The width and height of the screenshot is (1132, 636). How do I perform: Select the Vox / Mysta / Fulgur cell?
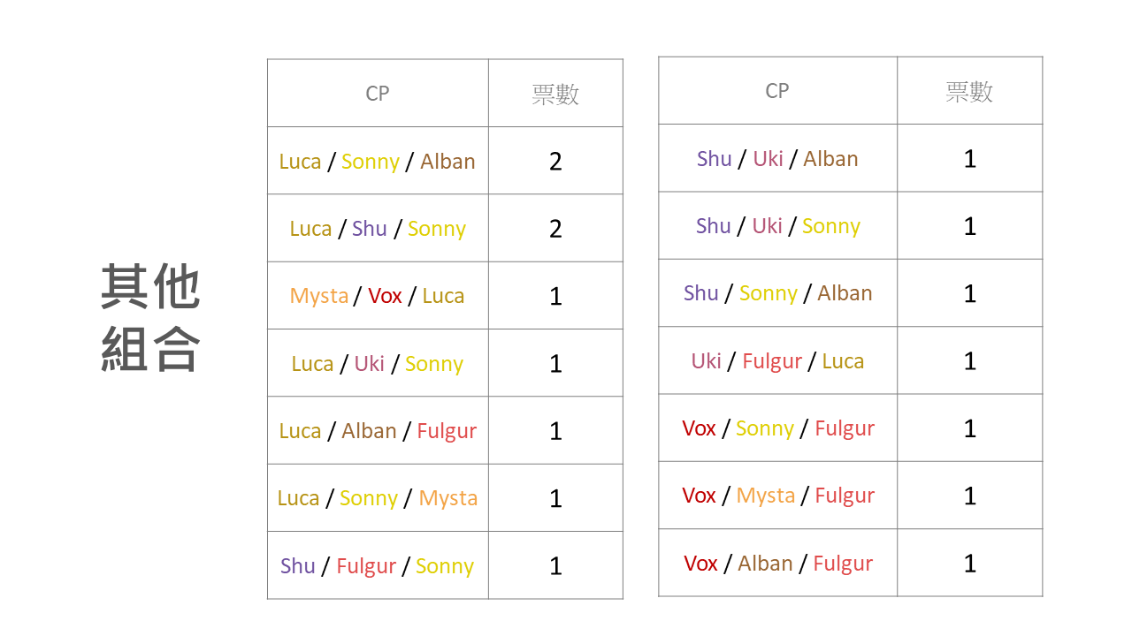[777, 496]
